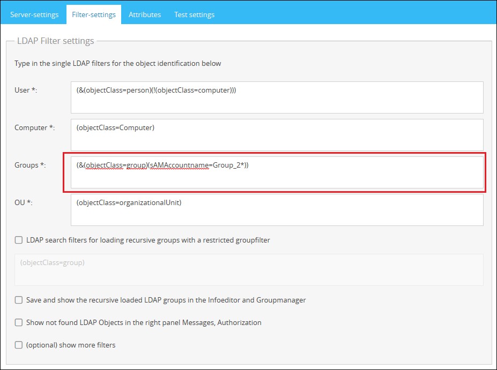Focus the Computer filter text field
Image resolution: width=497 pixels, height=370 pixels.
pyautogui.click(x=277, y=135)
